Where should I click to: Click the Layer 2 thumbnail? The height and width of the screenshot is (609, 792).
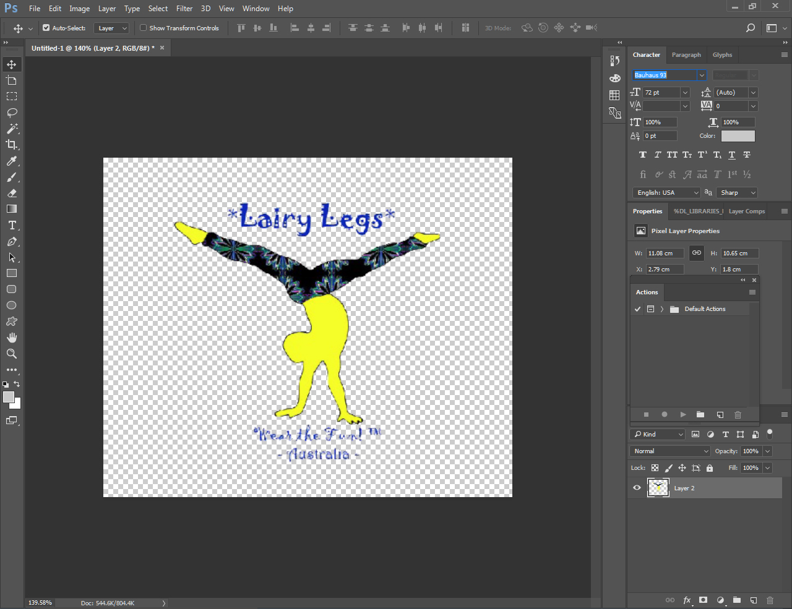(x=658, y=488)
